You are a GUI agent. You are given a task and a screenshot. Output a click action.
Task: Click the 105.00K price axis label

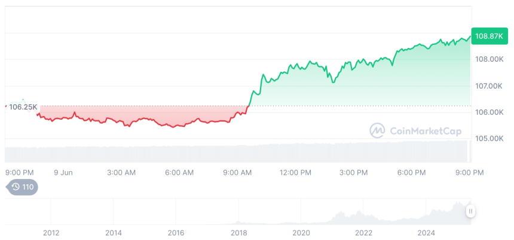tap(489, 138)
